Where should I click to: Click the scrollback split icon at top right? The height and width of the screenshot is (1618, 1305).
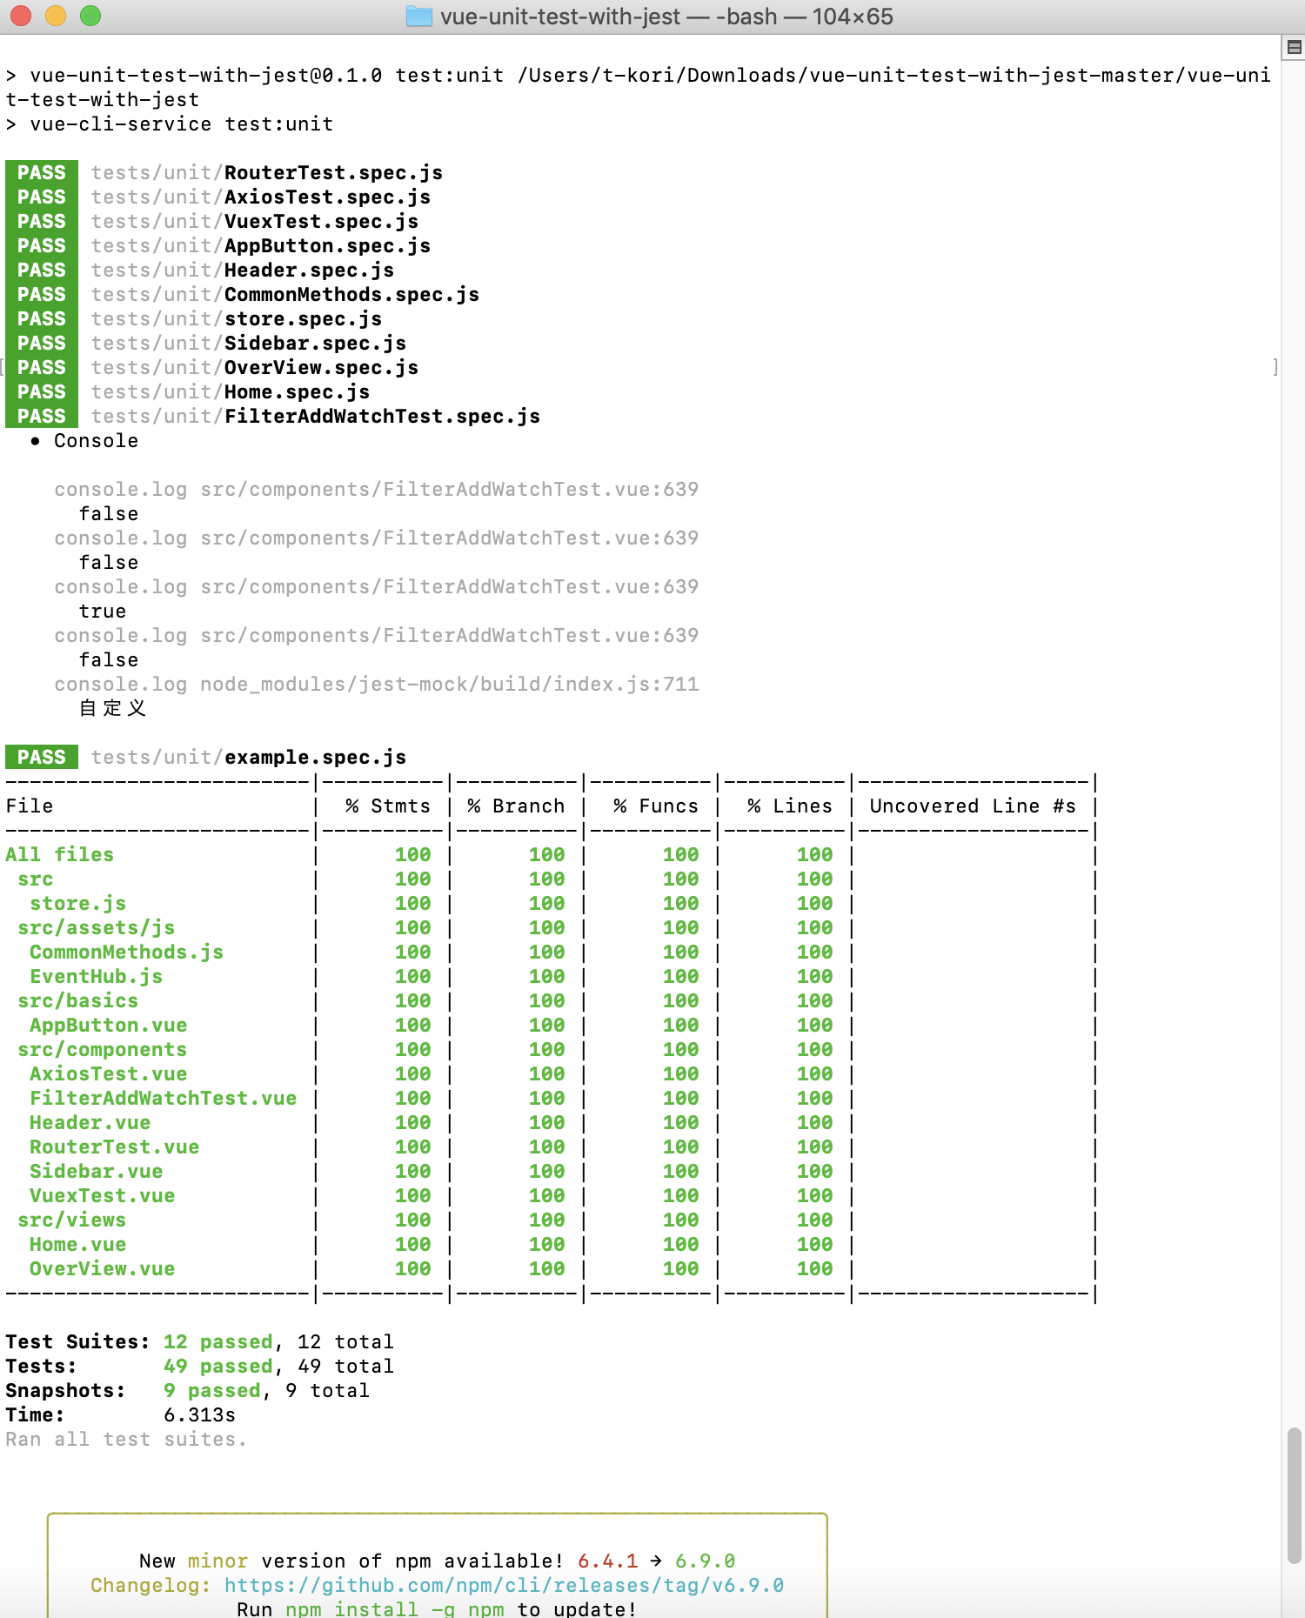tap(1294, 48)
